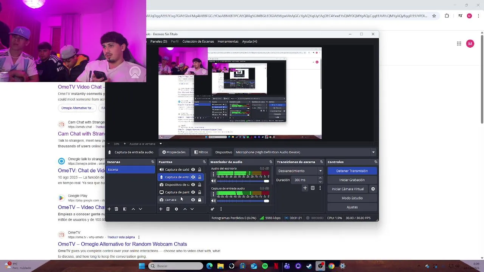The height and width of the screenshot is (272, 484).
Task: Open Colección de Escenas menu
Action: 198,42
